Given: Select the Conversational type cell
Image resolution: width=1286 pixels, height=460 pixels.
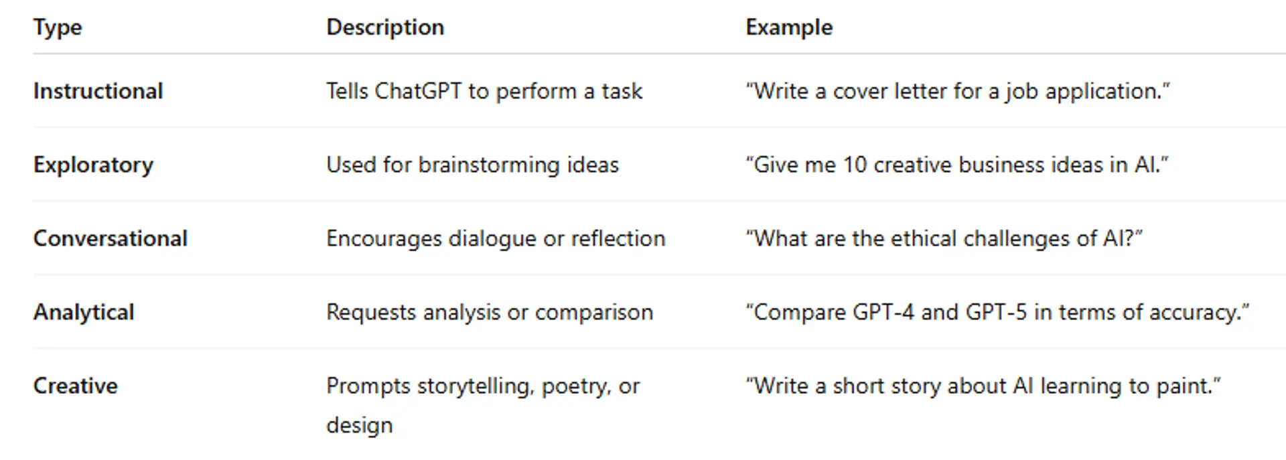Looking at the screenshot, I should point(111,238).
